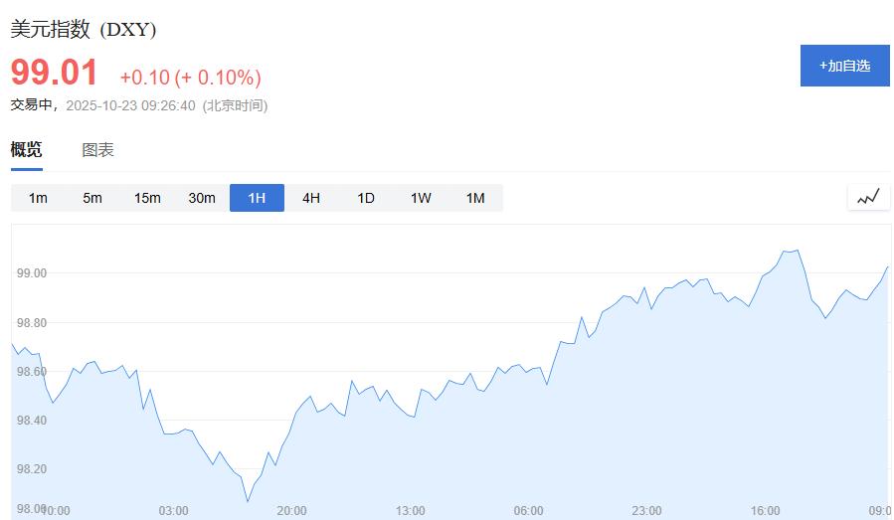Switch to the 1M monthly interval
Viewport: 894px width, 520px height.
pyautogui.click(x=475, y=198)
